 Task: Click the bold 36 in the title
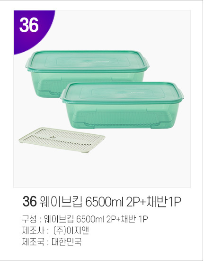(29, 202)
